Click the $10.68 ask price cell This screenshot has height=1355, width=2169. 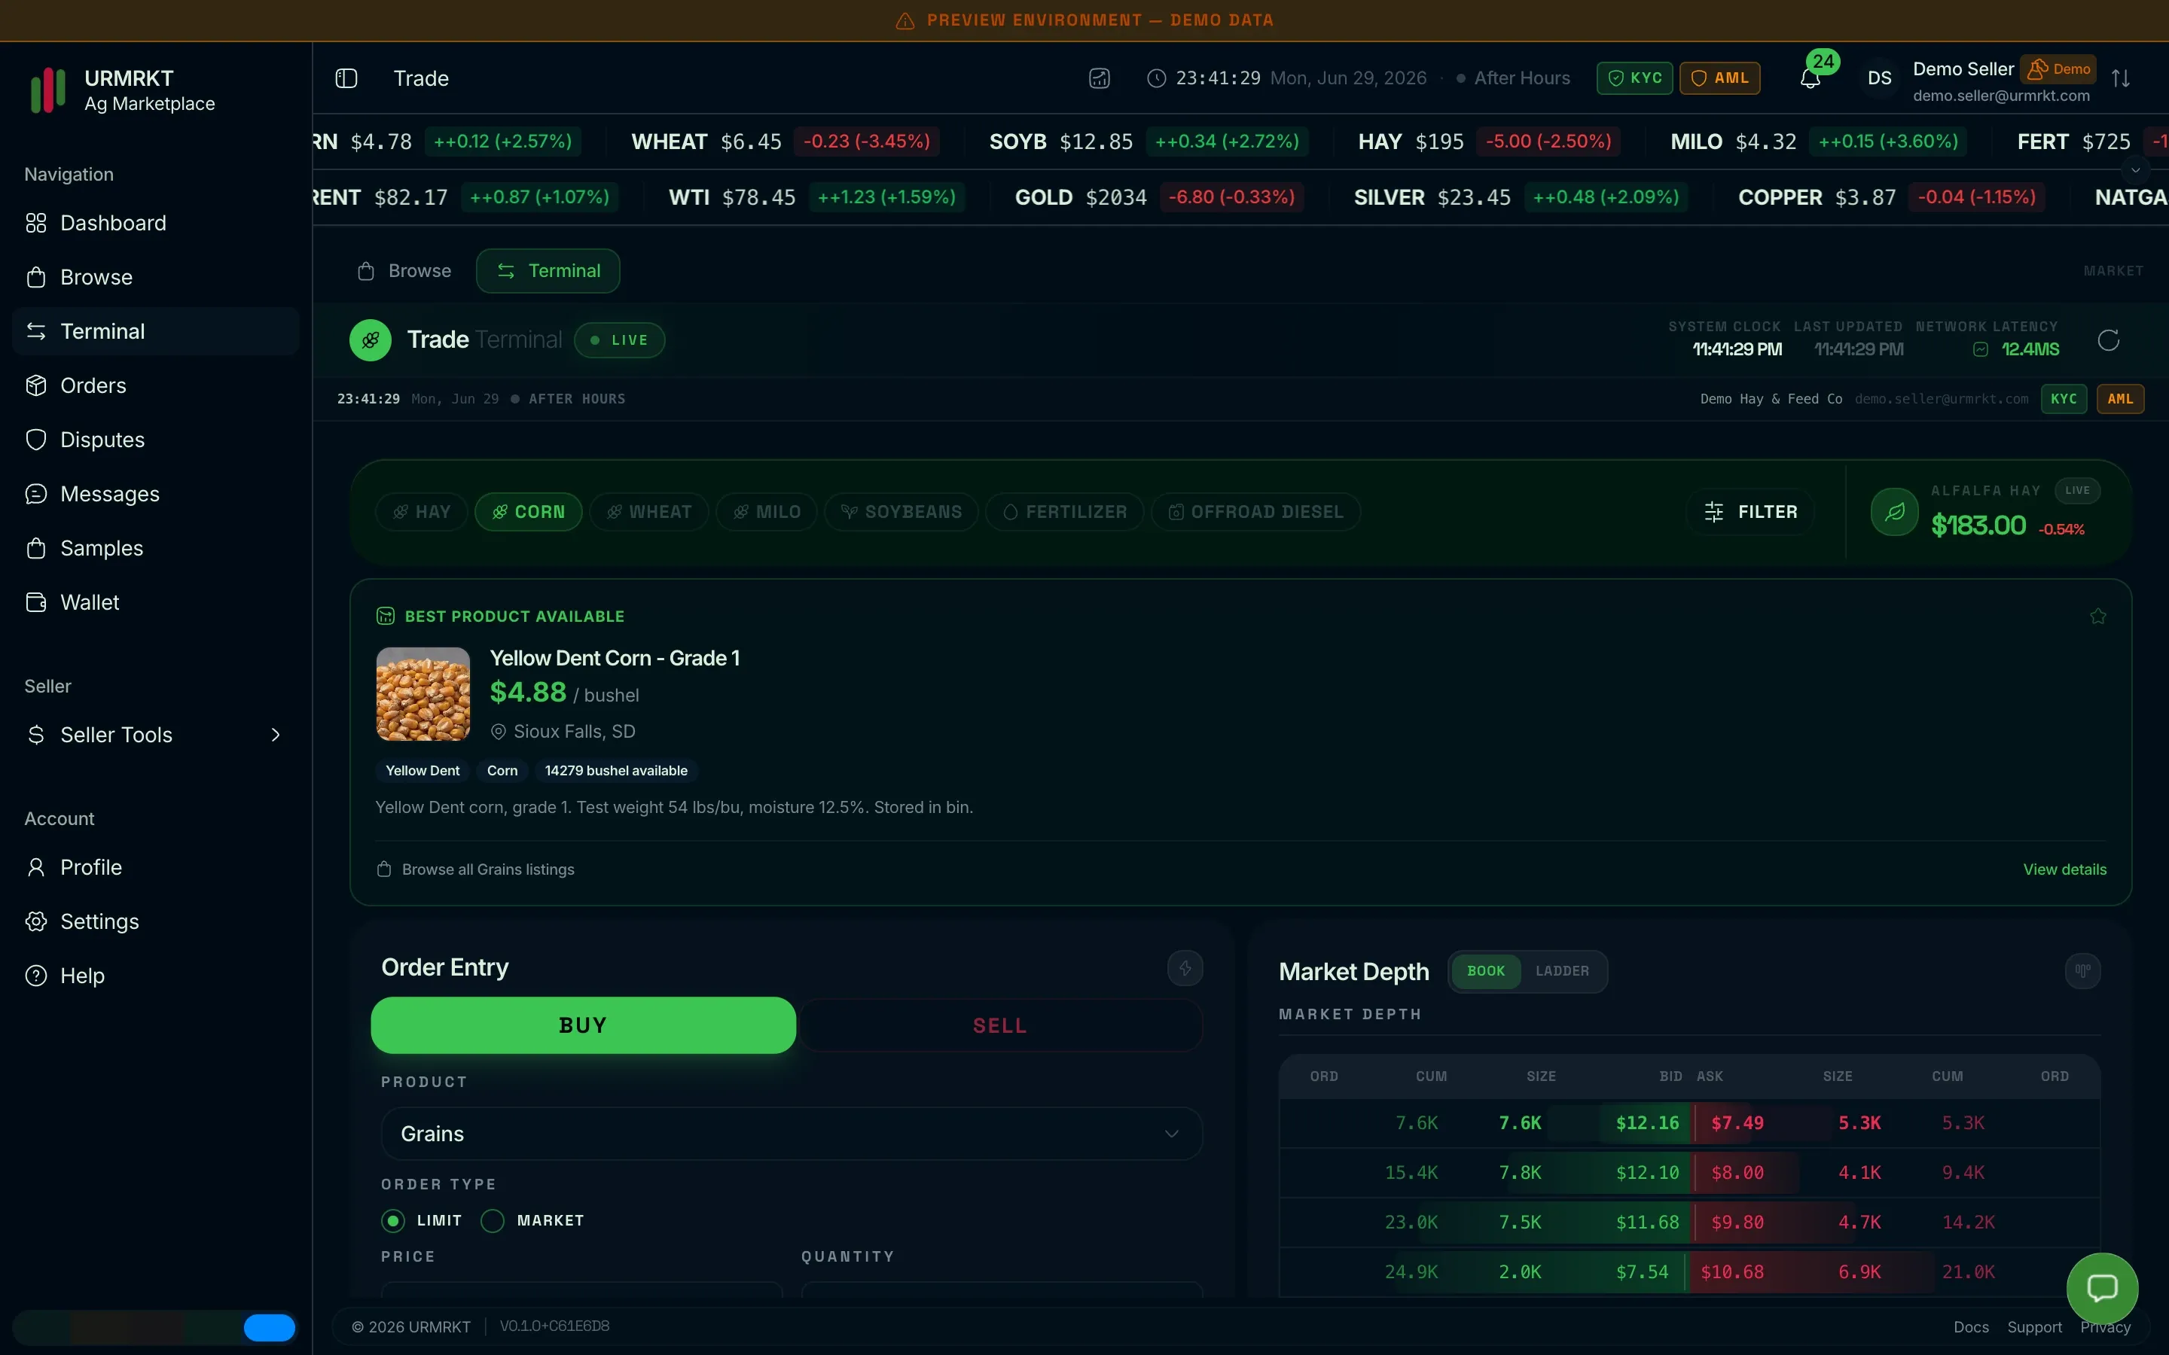1731,1271
